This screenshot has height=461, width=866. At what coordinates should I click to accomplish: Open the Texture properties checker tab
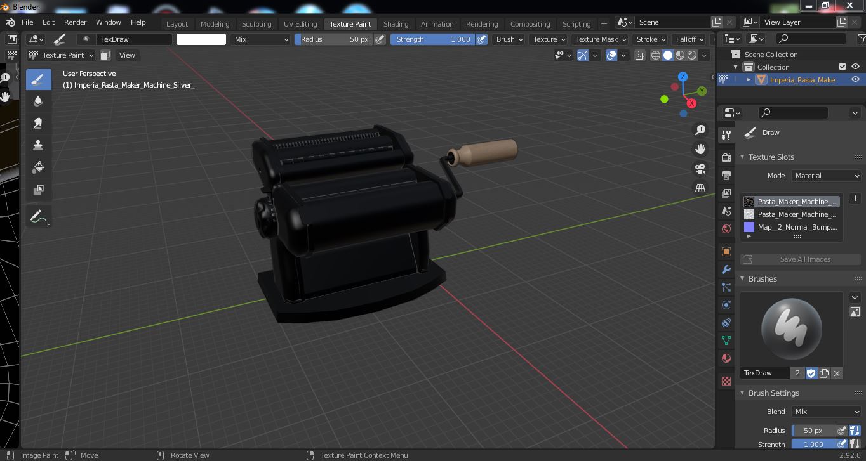tap(726, 381)
